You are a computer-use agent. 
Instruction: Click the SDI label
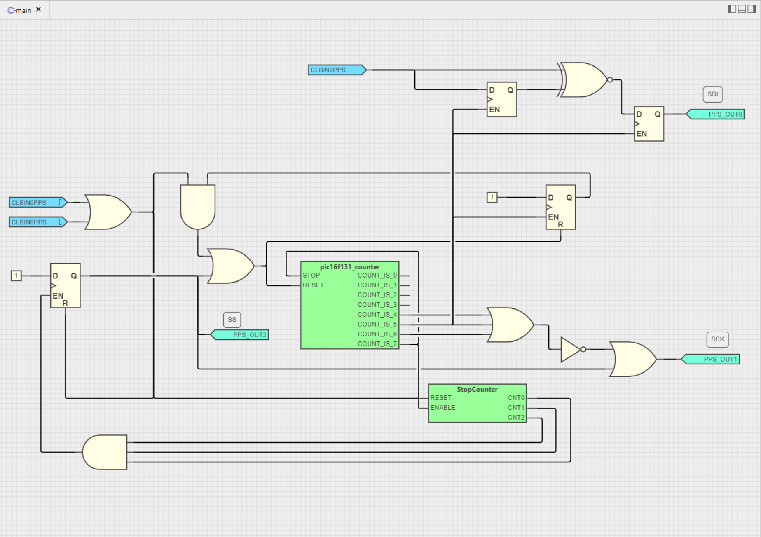(x=712, y=94)
